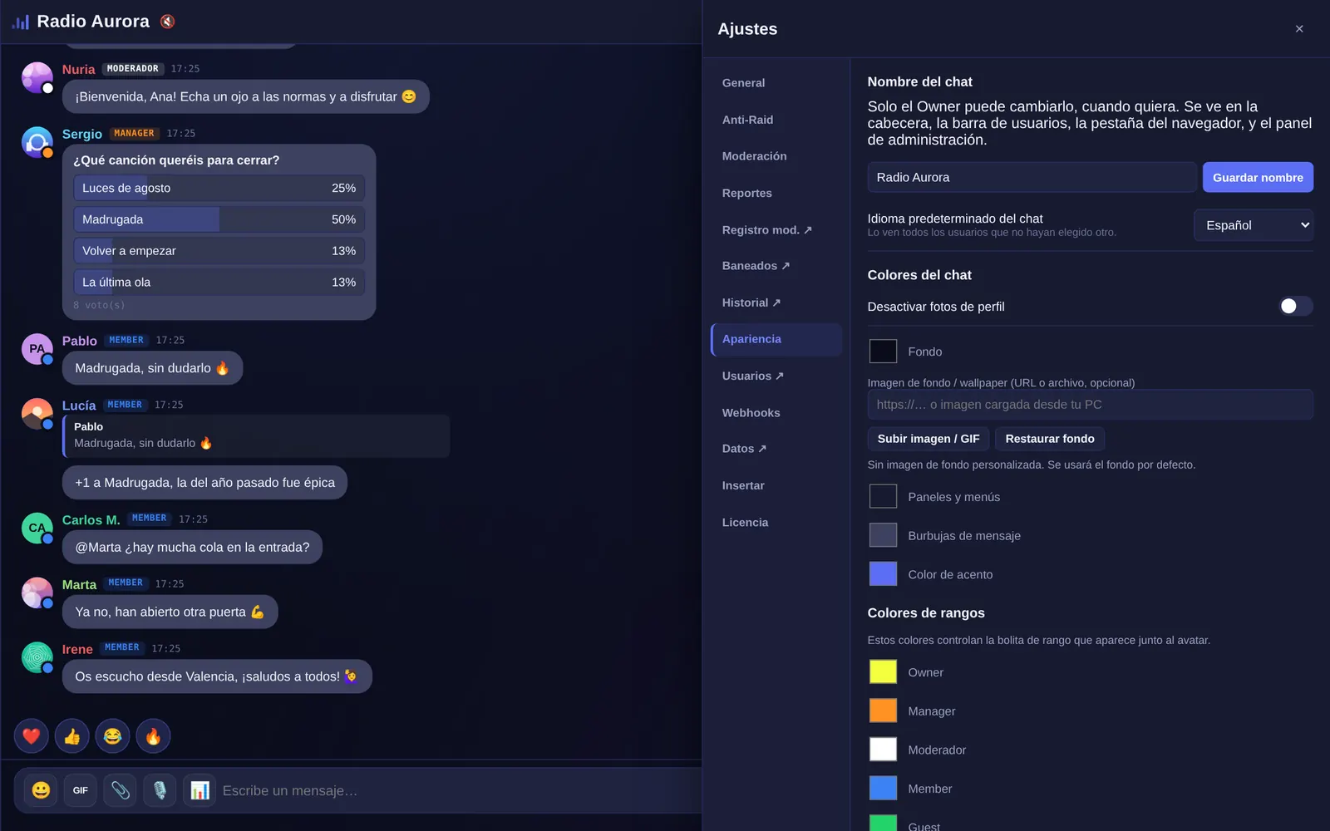This screenshot has width=1330, height=831.
Task: Click Carlos M. username in chat
Action: click(x=91, y=520)
